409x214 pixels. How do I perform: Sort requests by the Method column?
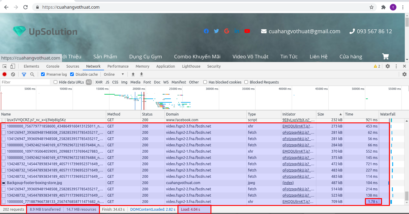coord(124,114)
